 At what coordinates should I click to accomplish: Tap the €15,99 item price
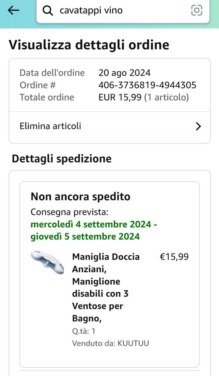pyautogui.click(x=174, y=257)
